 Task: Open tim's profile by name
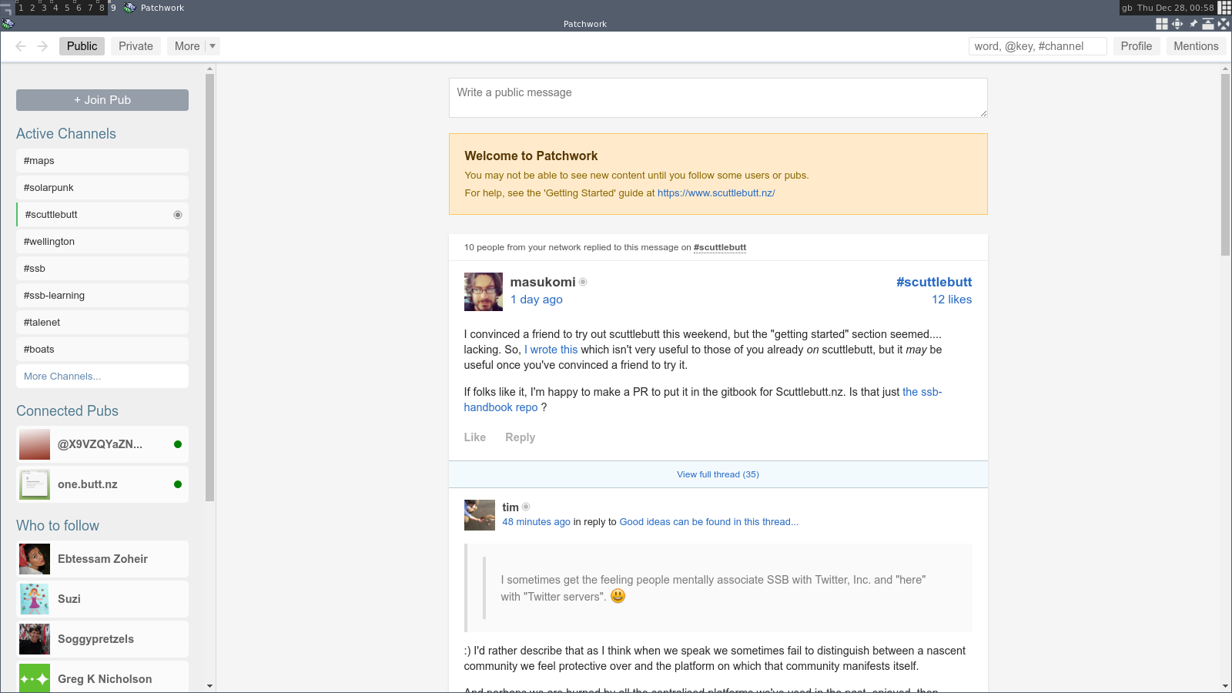[x=511, y=507]
